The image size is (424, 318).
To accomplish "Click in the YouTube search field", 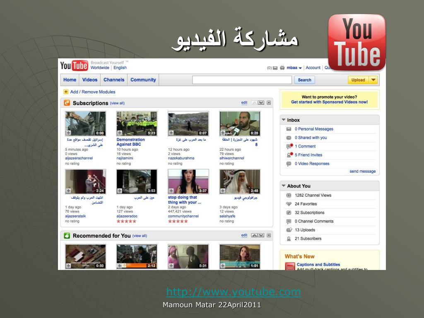I will 242,80.
